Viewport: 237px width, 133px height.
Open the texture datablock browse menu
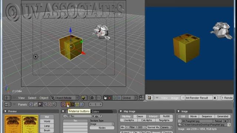pos(65,116)
